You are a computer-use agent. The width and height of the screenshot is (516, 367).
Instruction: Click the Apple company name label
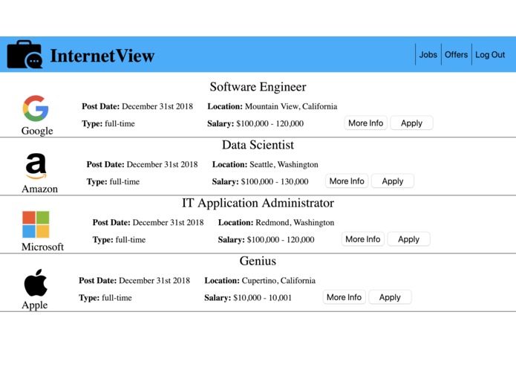point(35,305)
